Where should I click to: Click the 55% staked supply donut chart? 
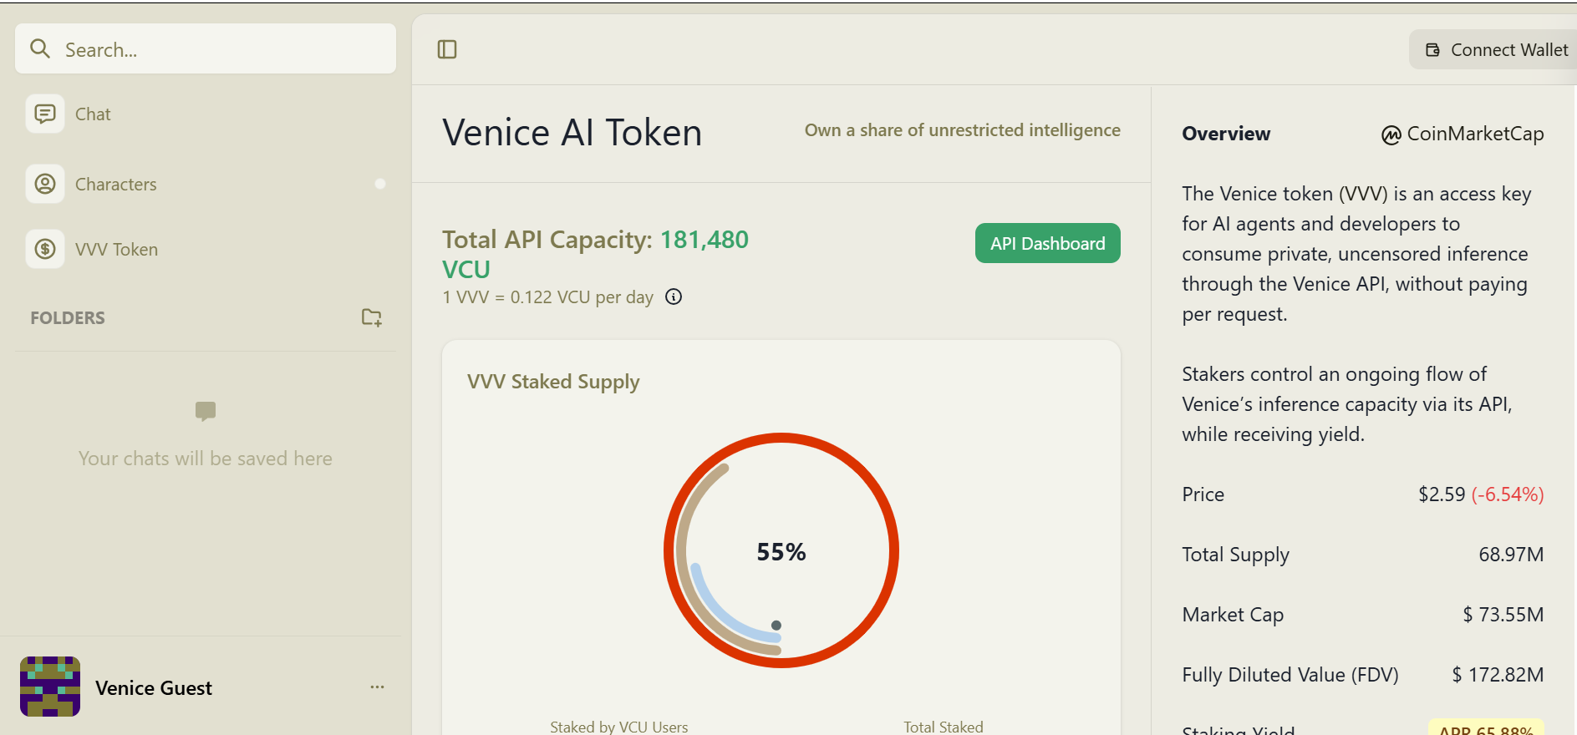tap(781, 550)
